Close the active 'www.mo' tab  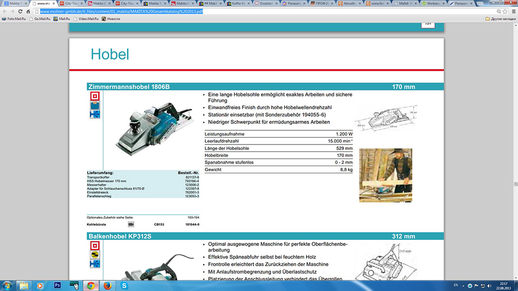coord(54,4)
